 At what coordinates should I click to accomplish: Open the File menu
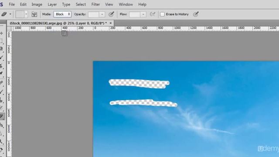[12, 4]
